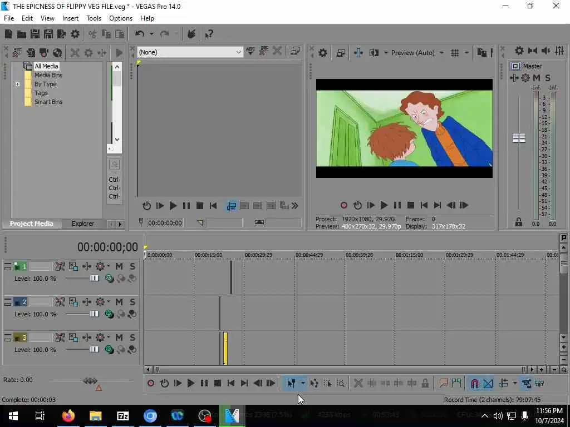
Task: Click the Open Project folder icon
Action: (x=22, y=34)
